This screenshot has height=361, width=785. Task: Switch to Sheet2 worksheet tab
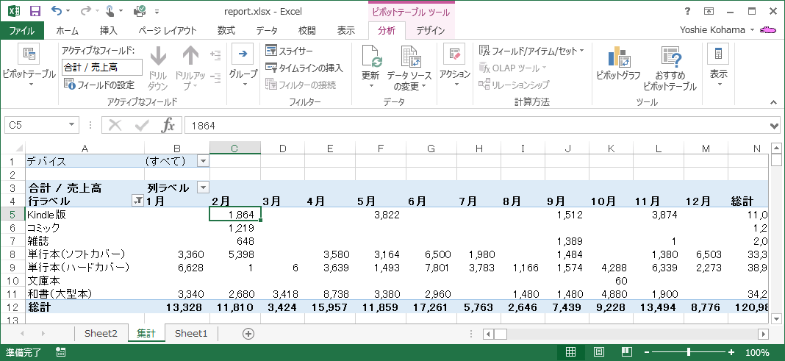[101, 334]
